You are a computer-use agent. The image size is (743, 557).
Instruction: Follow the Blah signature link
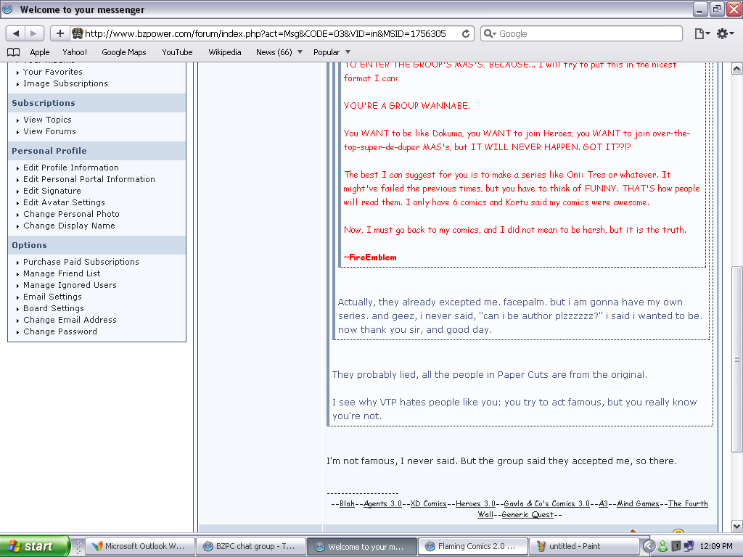tap(347, 503)
